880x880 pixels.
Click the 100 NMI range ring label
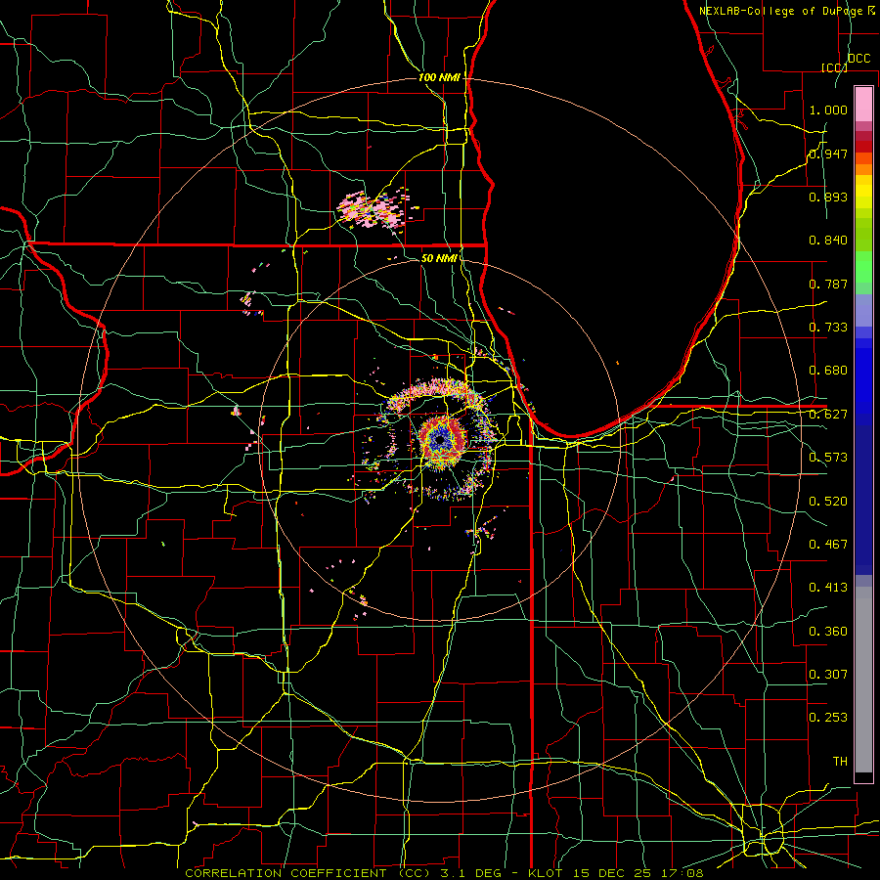tap(439, 77)
